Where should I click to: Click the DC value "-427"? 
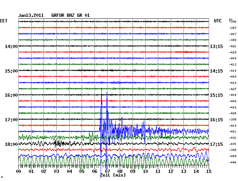click(233, 89)
